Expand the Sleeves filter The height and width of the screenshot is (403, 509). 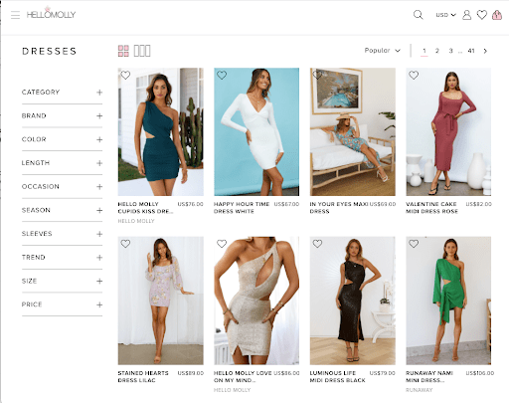click(62, 234)
